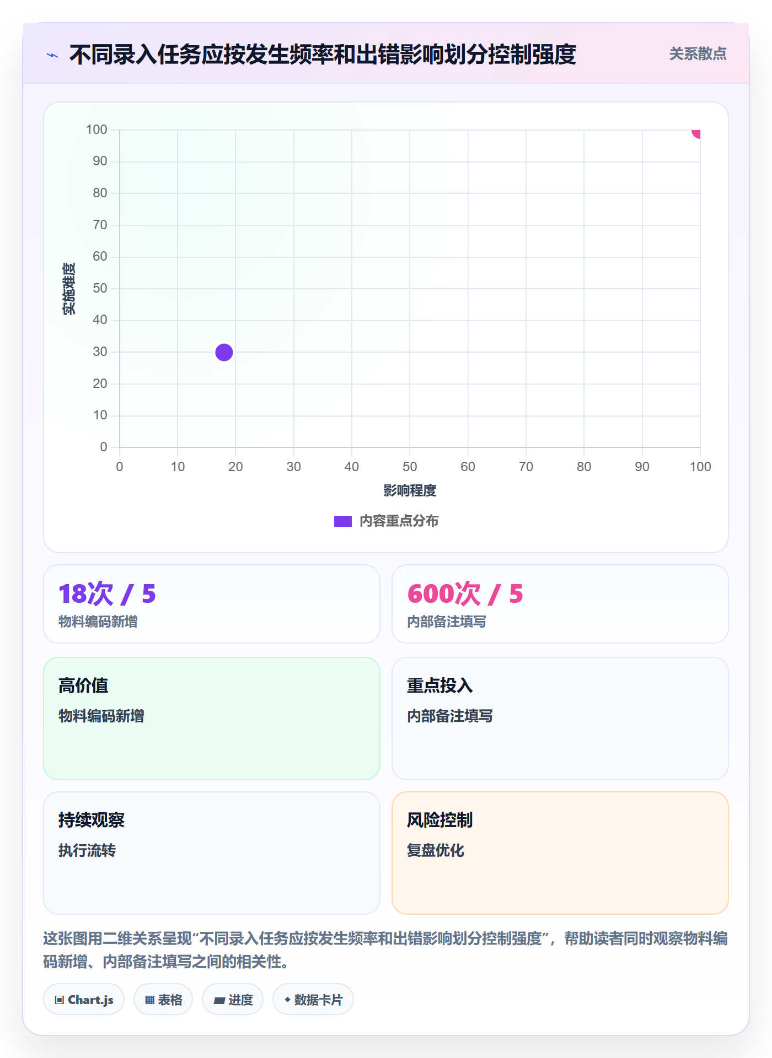The height and width of the screenshot is (1058, 772).
Task: Click the 影响程度 x-axis title
Action: (410, 490)
